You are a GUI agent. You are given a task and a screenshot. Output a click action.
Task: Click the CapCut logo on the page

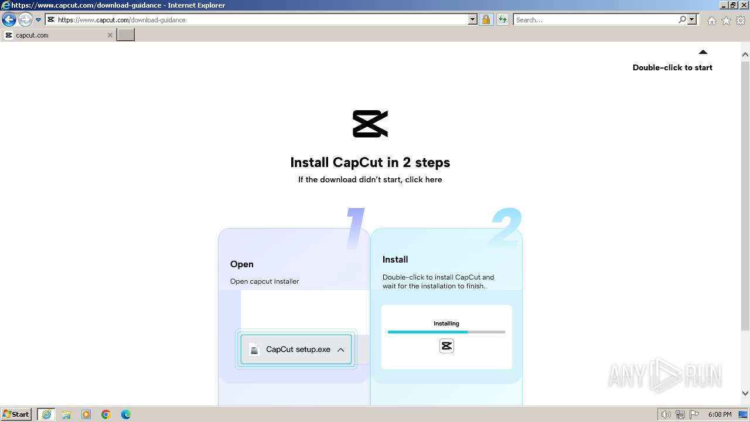pos(370,124)
